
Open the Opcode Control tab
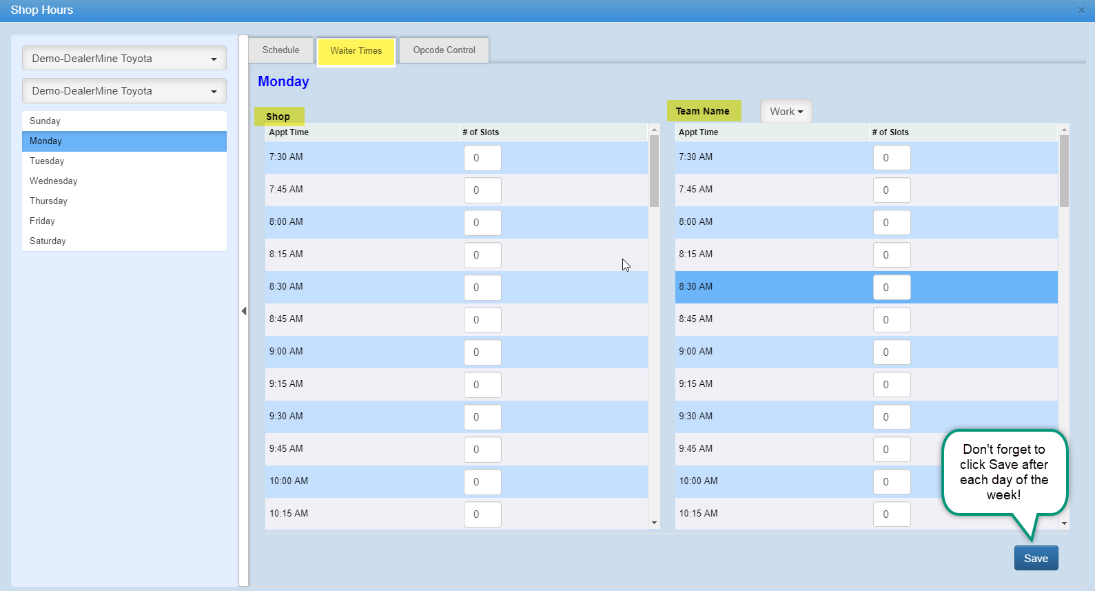pos(444,50)
